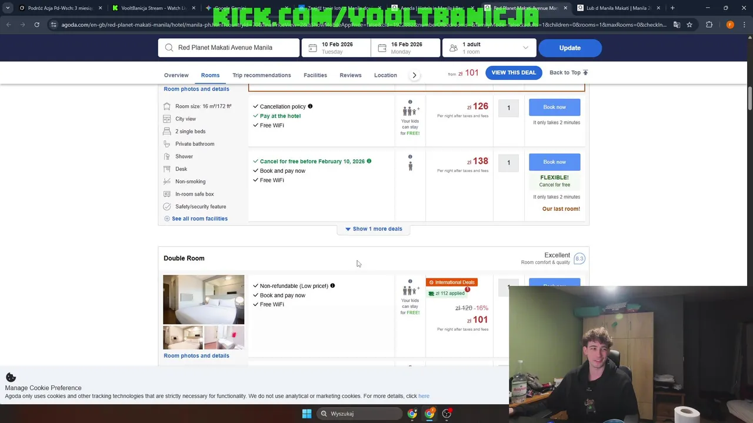Go back with browser back arrow
Image resolution: width=753 pixels, height=423 pixels.
pyautogui.click(x=9, y=25)
